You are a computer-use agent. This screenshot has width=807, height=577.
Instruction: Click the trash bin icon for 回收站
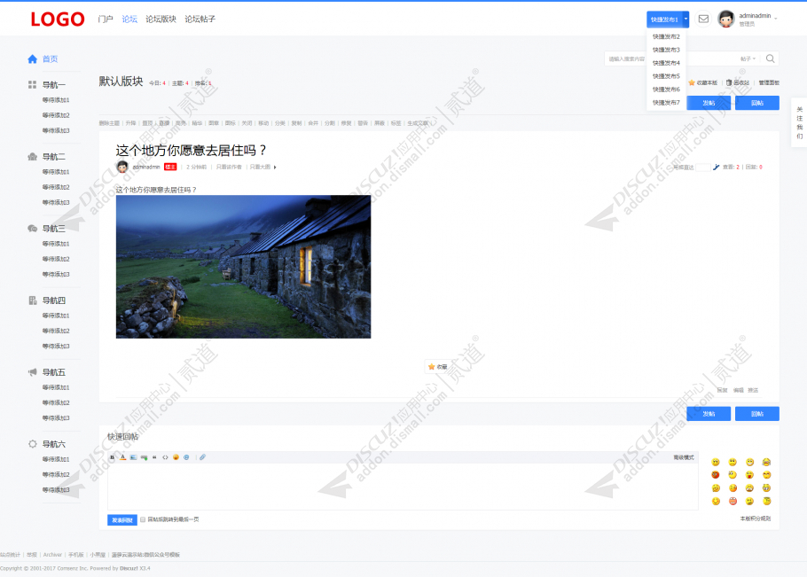(729, 82)
